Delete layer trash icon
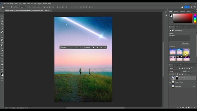This screenshot has height=111, width=197. pyautogui.click(x=194, y=108)
